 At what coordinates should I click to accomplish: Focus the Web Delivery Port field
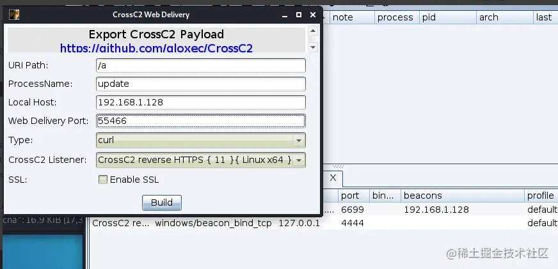tap(201, 121)
